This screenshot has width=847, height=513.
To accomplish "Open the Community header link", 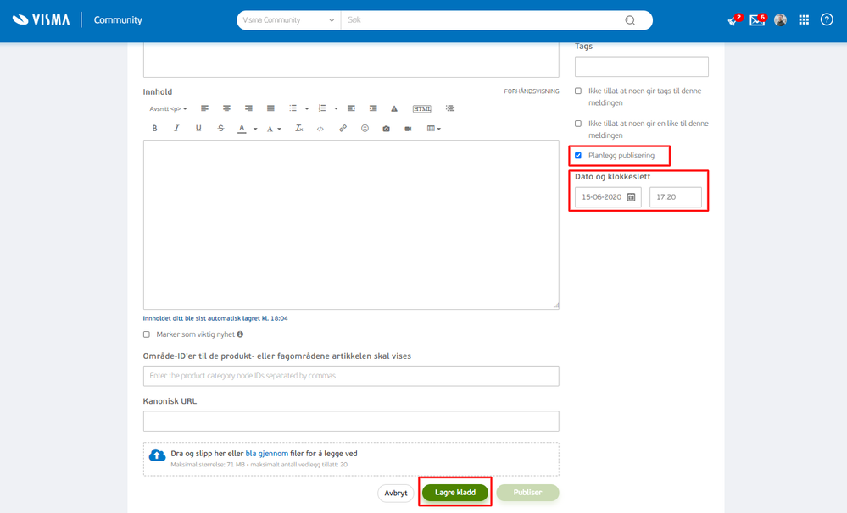I will click(x=118, y=20).
